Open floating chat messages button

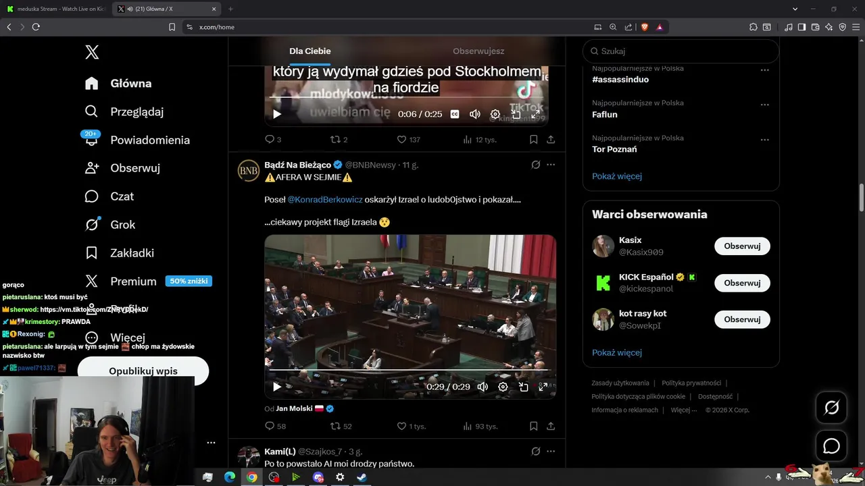click(x=831, y=446)
